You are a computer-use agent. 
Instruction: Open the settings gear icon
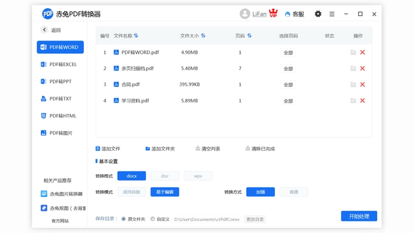tap(318, 14)
